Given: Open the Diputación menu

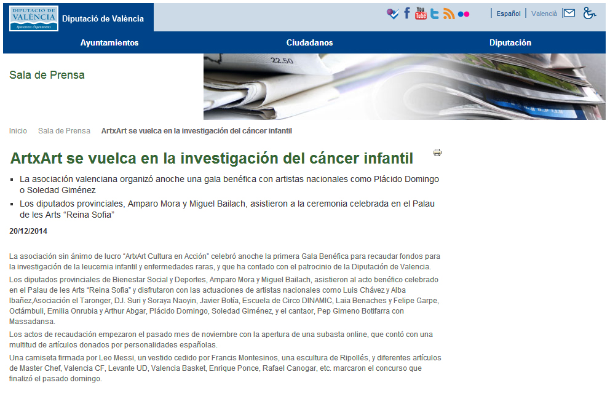Looking at the screenshot, I should click(510, 43).
